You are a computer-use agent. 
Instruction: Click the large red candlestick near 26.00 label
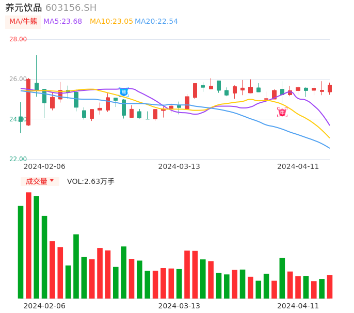[x=28, y=102]
